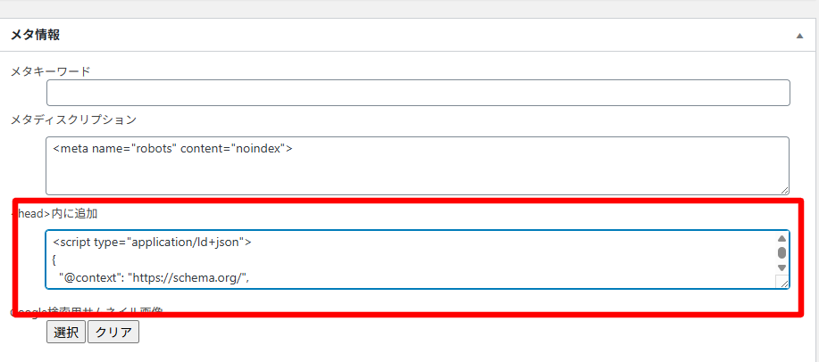Place cursor on the opening brace line
The width and height of the screenshot is (819, 362).
(55, 260)
